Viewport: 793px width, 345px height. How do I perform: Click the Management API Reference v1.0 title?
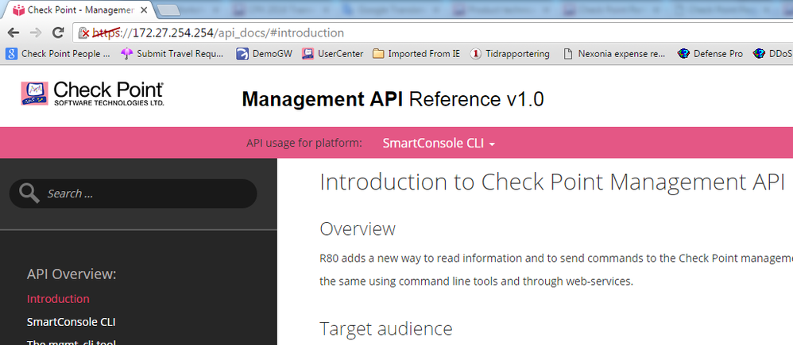393,99
